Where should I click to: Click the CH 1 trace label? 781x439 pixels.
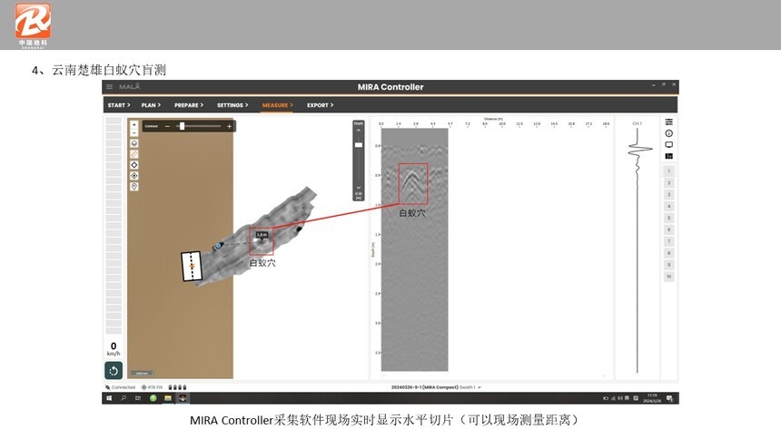click(x=637, y=123)
